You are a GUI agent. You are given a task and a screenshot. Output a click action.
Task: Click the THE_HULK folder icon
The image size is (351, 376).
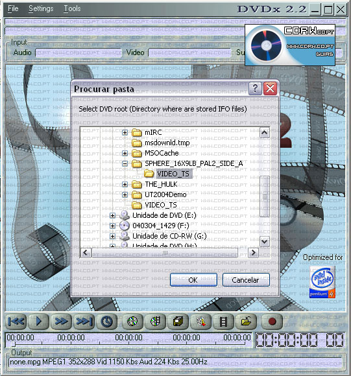137,184
